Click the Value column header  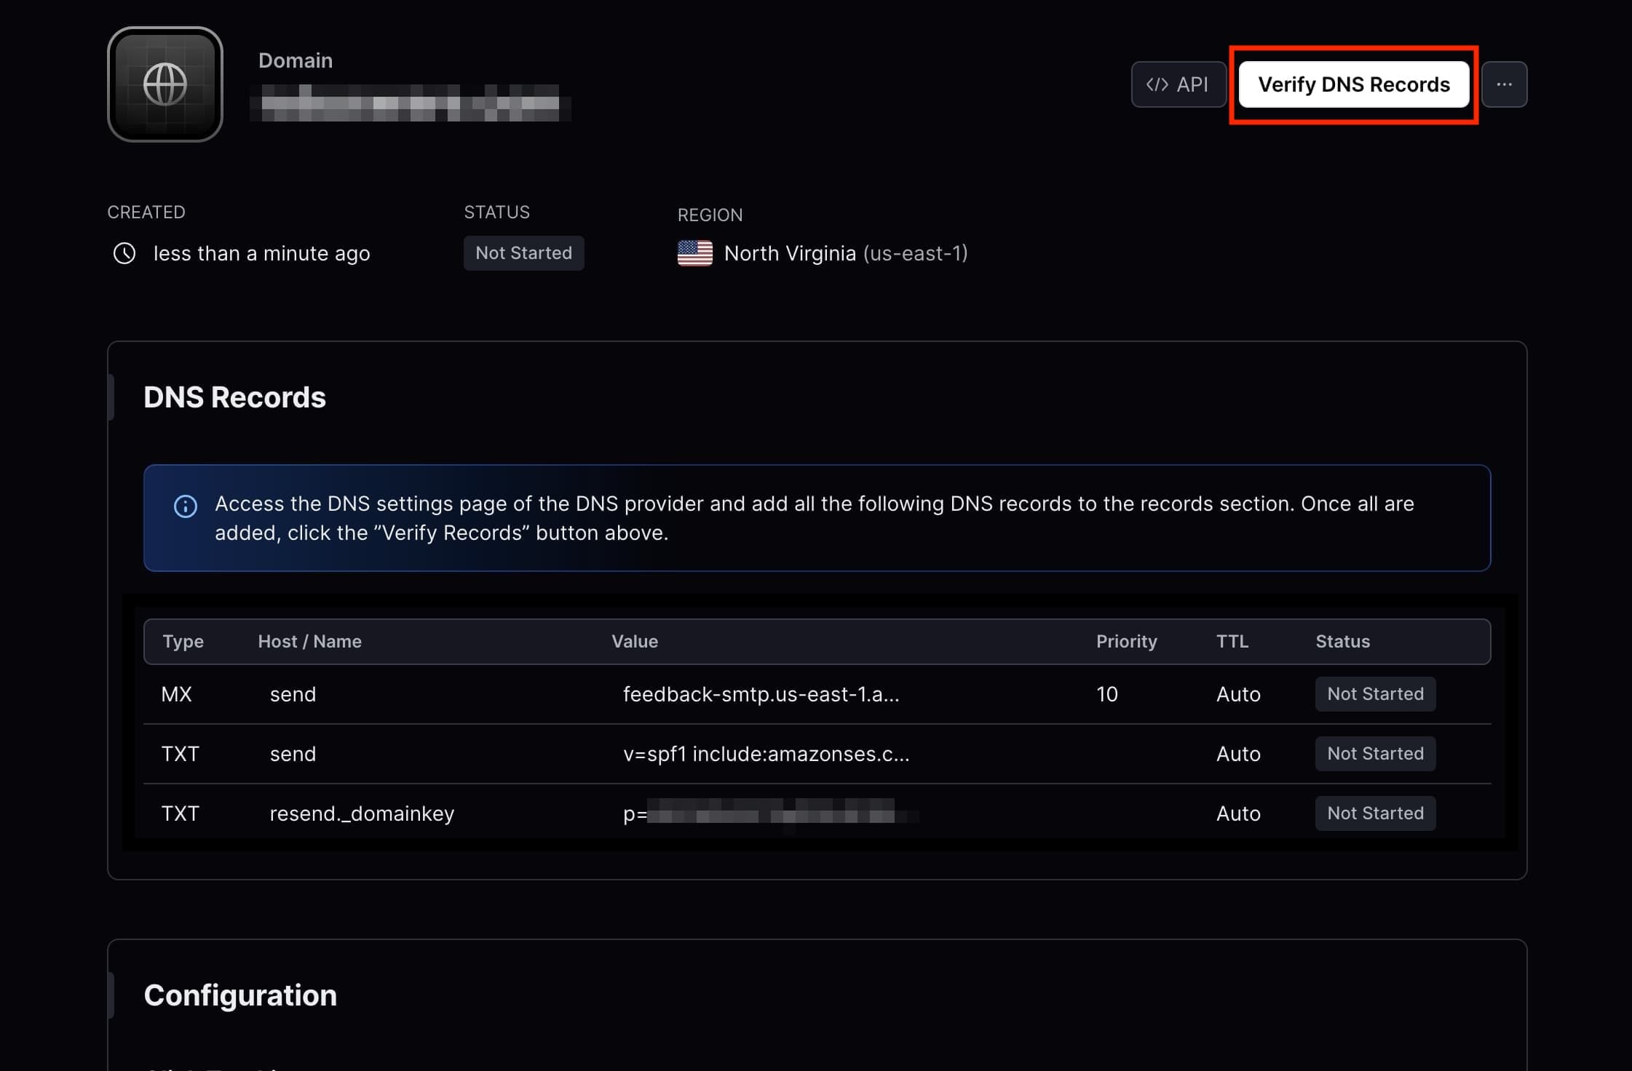coord(634,642)
